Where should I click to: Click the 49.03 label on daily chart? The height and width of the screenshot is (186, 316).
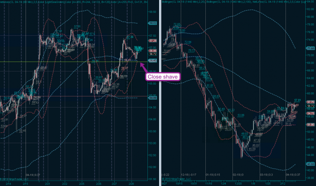coord(245,133)
